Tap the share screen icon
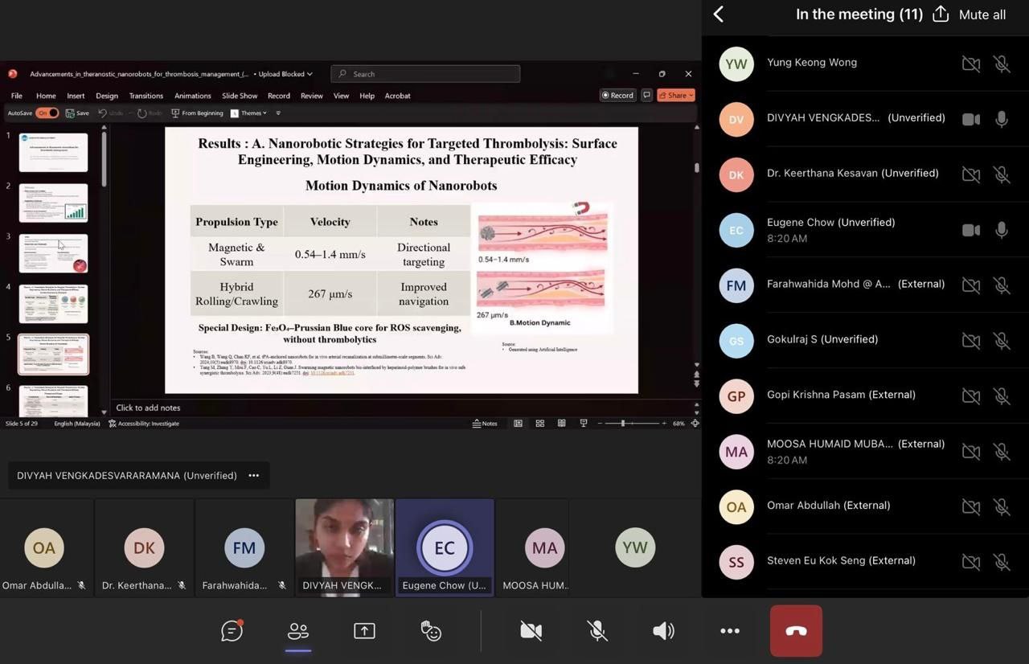Screen dimensions: 1029x664 coord(364,631)
